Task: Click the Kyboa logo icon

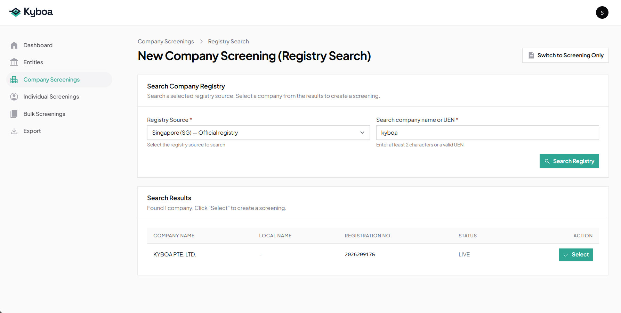Action: [15, 12]
